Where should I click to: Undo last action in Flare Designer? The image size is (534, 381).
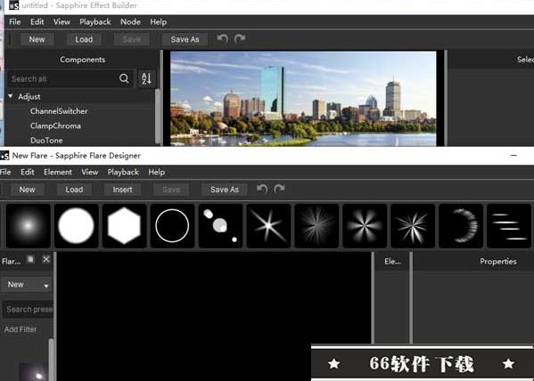coord(262,189)
